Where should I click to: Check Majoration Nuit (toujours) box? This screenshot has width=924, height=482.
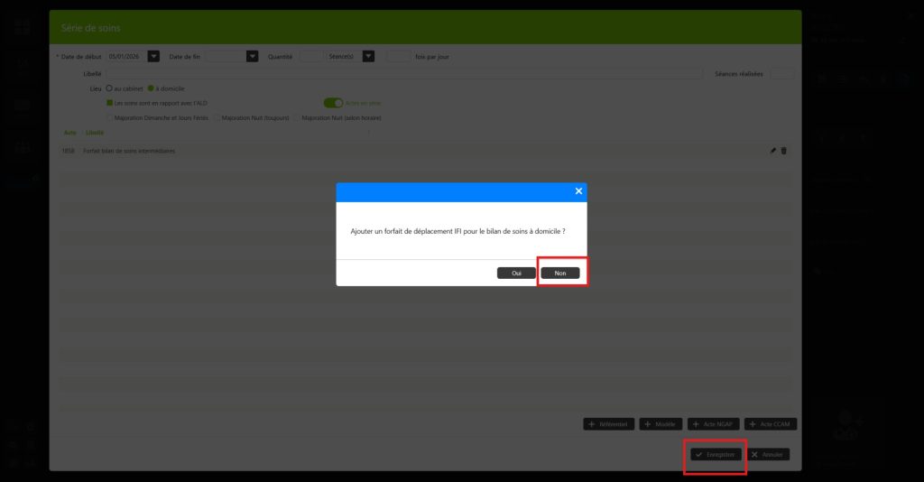217,118
